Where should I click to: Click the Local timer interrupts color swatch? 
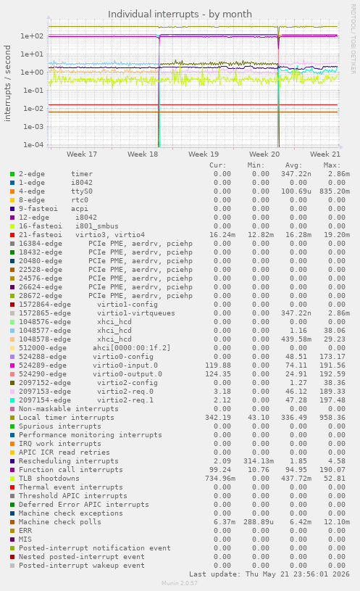12,418
